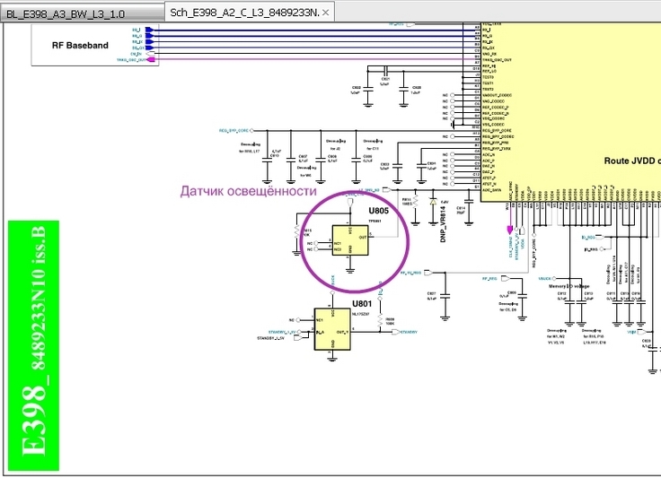Click the U805 yellow chip body
Viewport: 661px width, 478px height.
point(350,240)
